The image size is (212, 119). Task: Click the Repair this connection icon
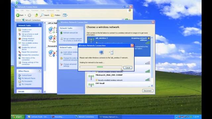[20, 52]
